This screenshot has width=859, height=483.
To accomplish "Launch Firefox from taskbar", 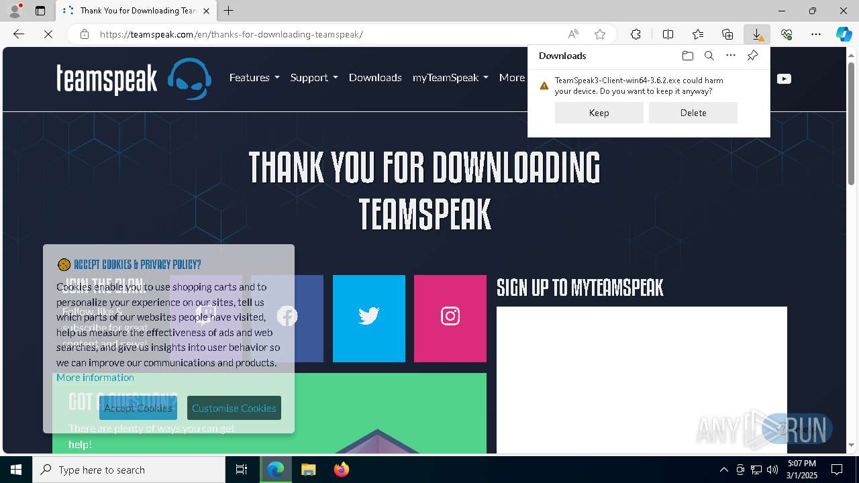I will point(341,470).
